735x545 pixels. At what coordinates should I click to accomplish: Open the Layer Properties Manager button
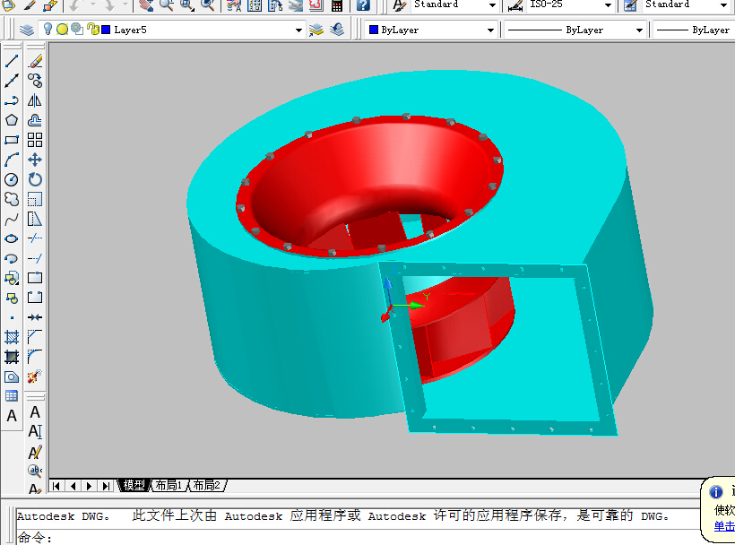pos(27,30)
